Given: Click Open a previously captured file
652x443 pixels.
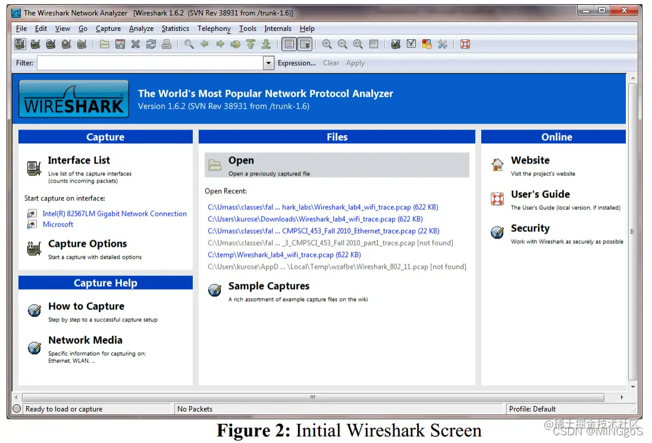Looking at the screenshot, I should click(x=337, y=165).
